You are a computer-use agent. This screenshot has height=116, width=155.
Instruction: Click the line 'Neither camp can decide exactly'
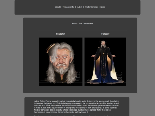click(72, 110)
